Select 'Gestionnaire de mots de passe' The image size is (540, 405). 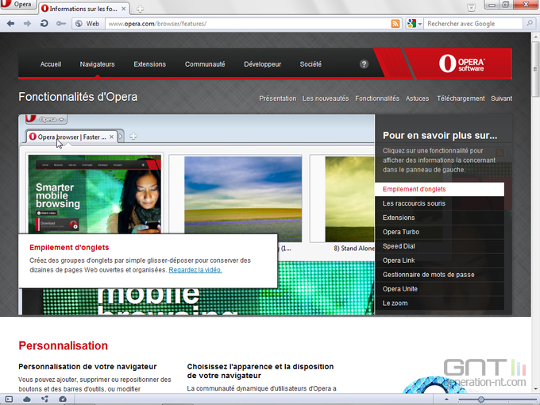pyautogui.click(x=439, y=275)
